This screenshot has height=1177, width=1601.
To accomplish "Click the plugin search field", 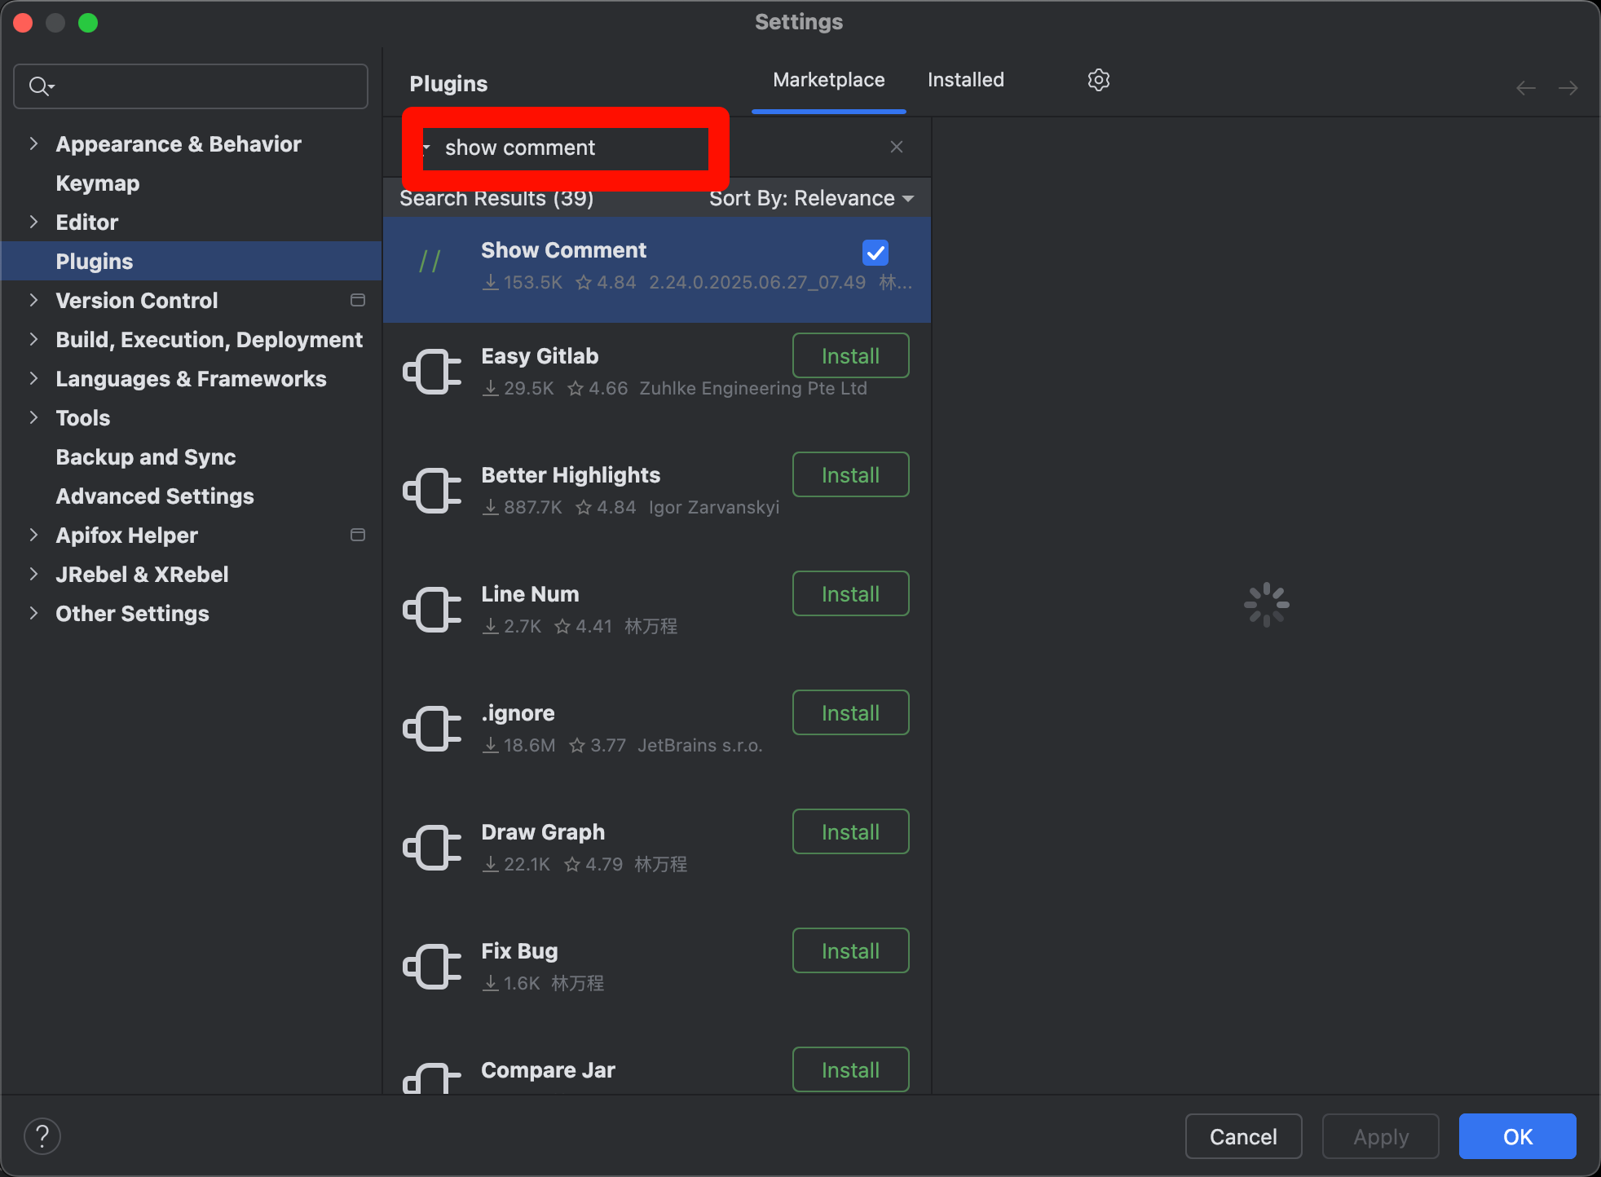I will [571, 148].
